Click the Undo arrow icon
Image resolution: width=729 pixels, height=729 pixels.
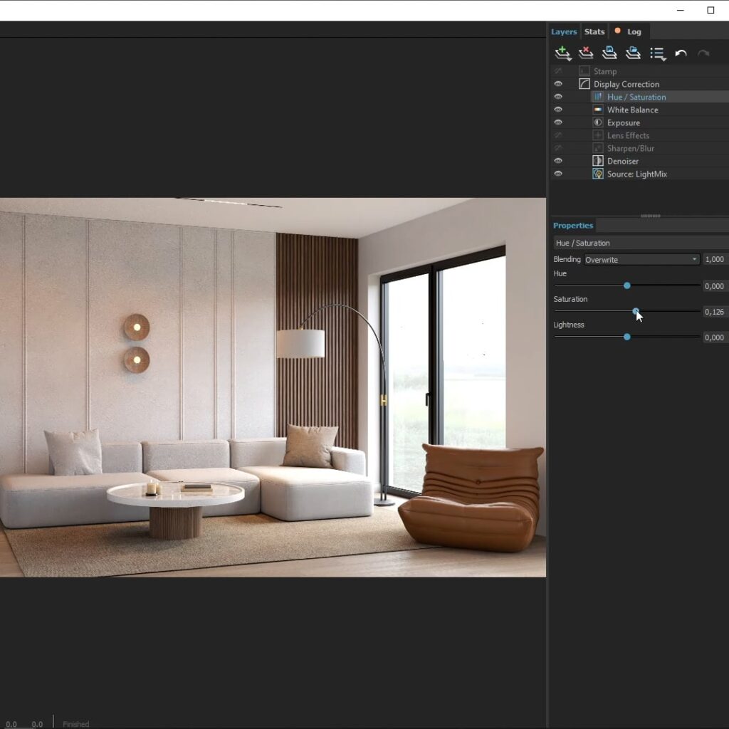coord(681,53)
